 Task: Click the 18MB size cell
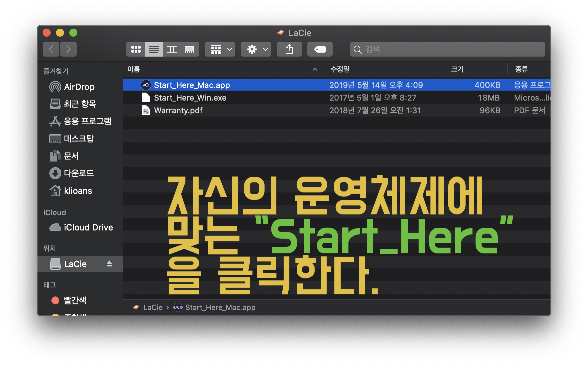pos(489,98)
